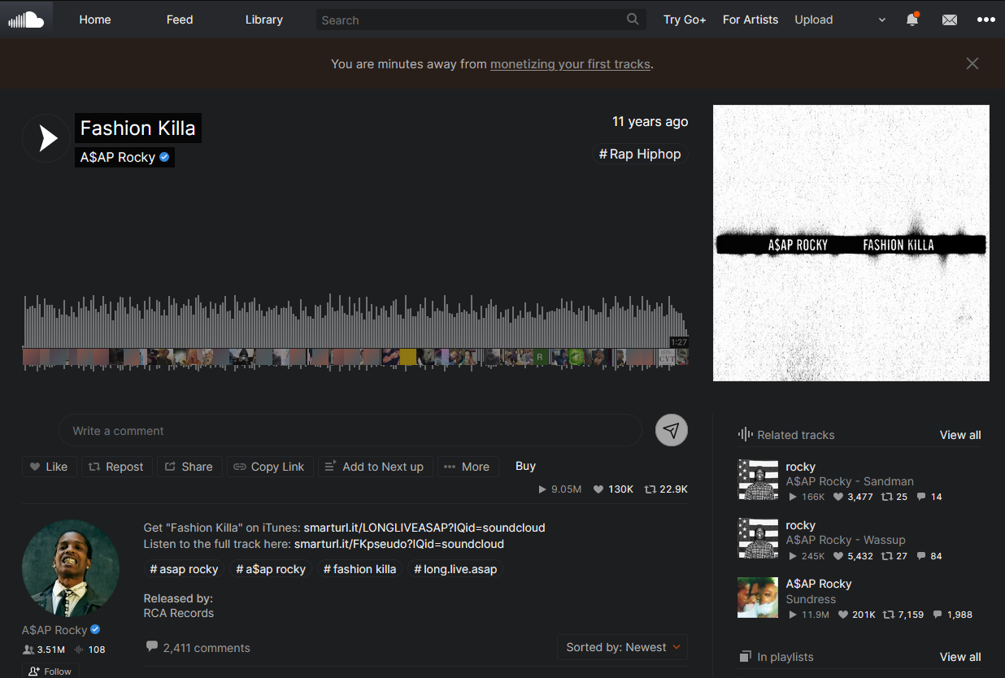Click the Rap Hiphop genre tag
This screenshot has width=1005, height=678.
[641, 154]
